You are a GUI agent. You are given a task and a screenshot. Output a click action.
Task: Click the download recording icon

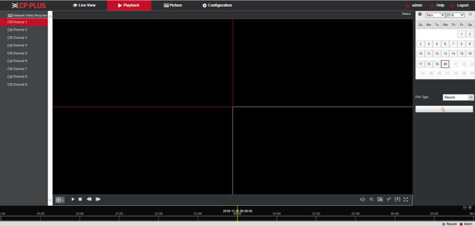(398, 199)
